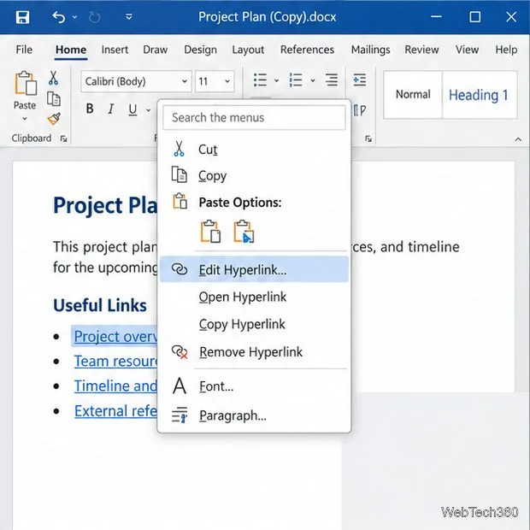Switch to the Draw tab
Image resolution: width=530 pixels, height=530 pixels.
click(155, 50)
